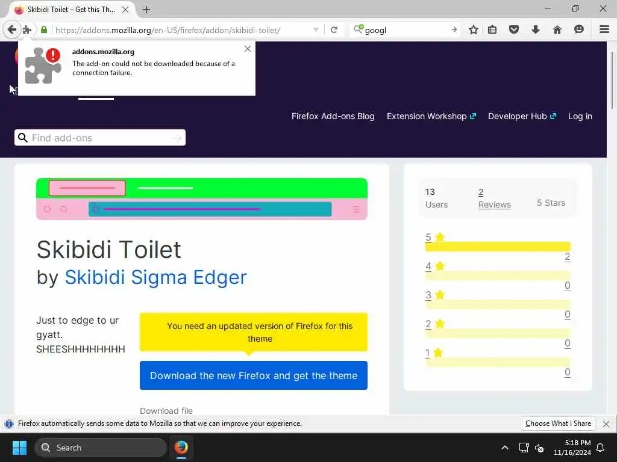The height and width of the screenshot is (462, 617).
Task: Click Choose What I Share button
Action: [x=558, y=423]
